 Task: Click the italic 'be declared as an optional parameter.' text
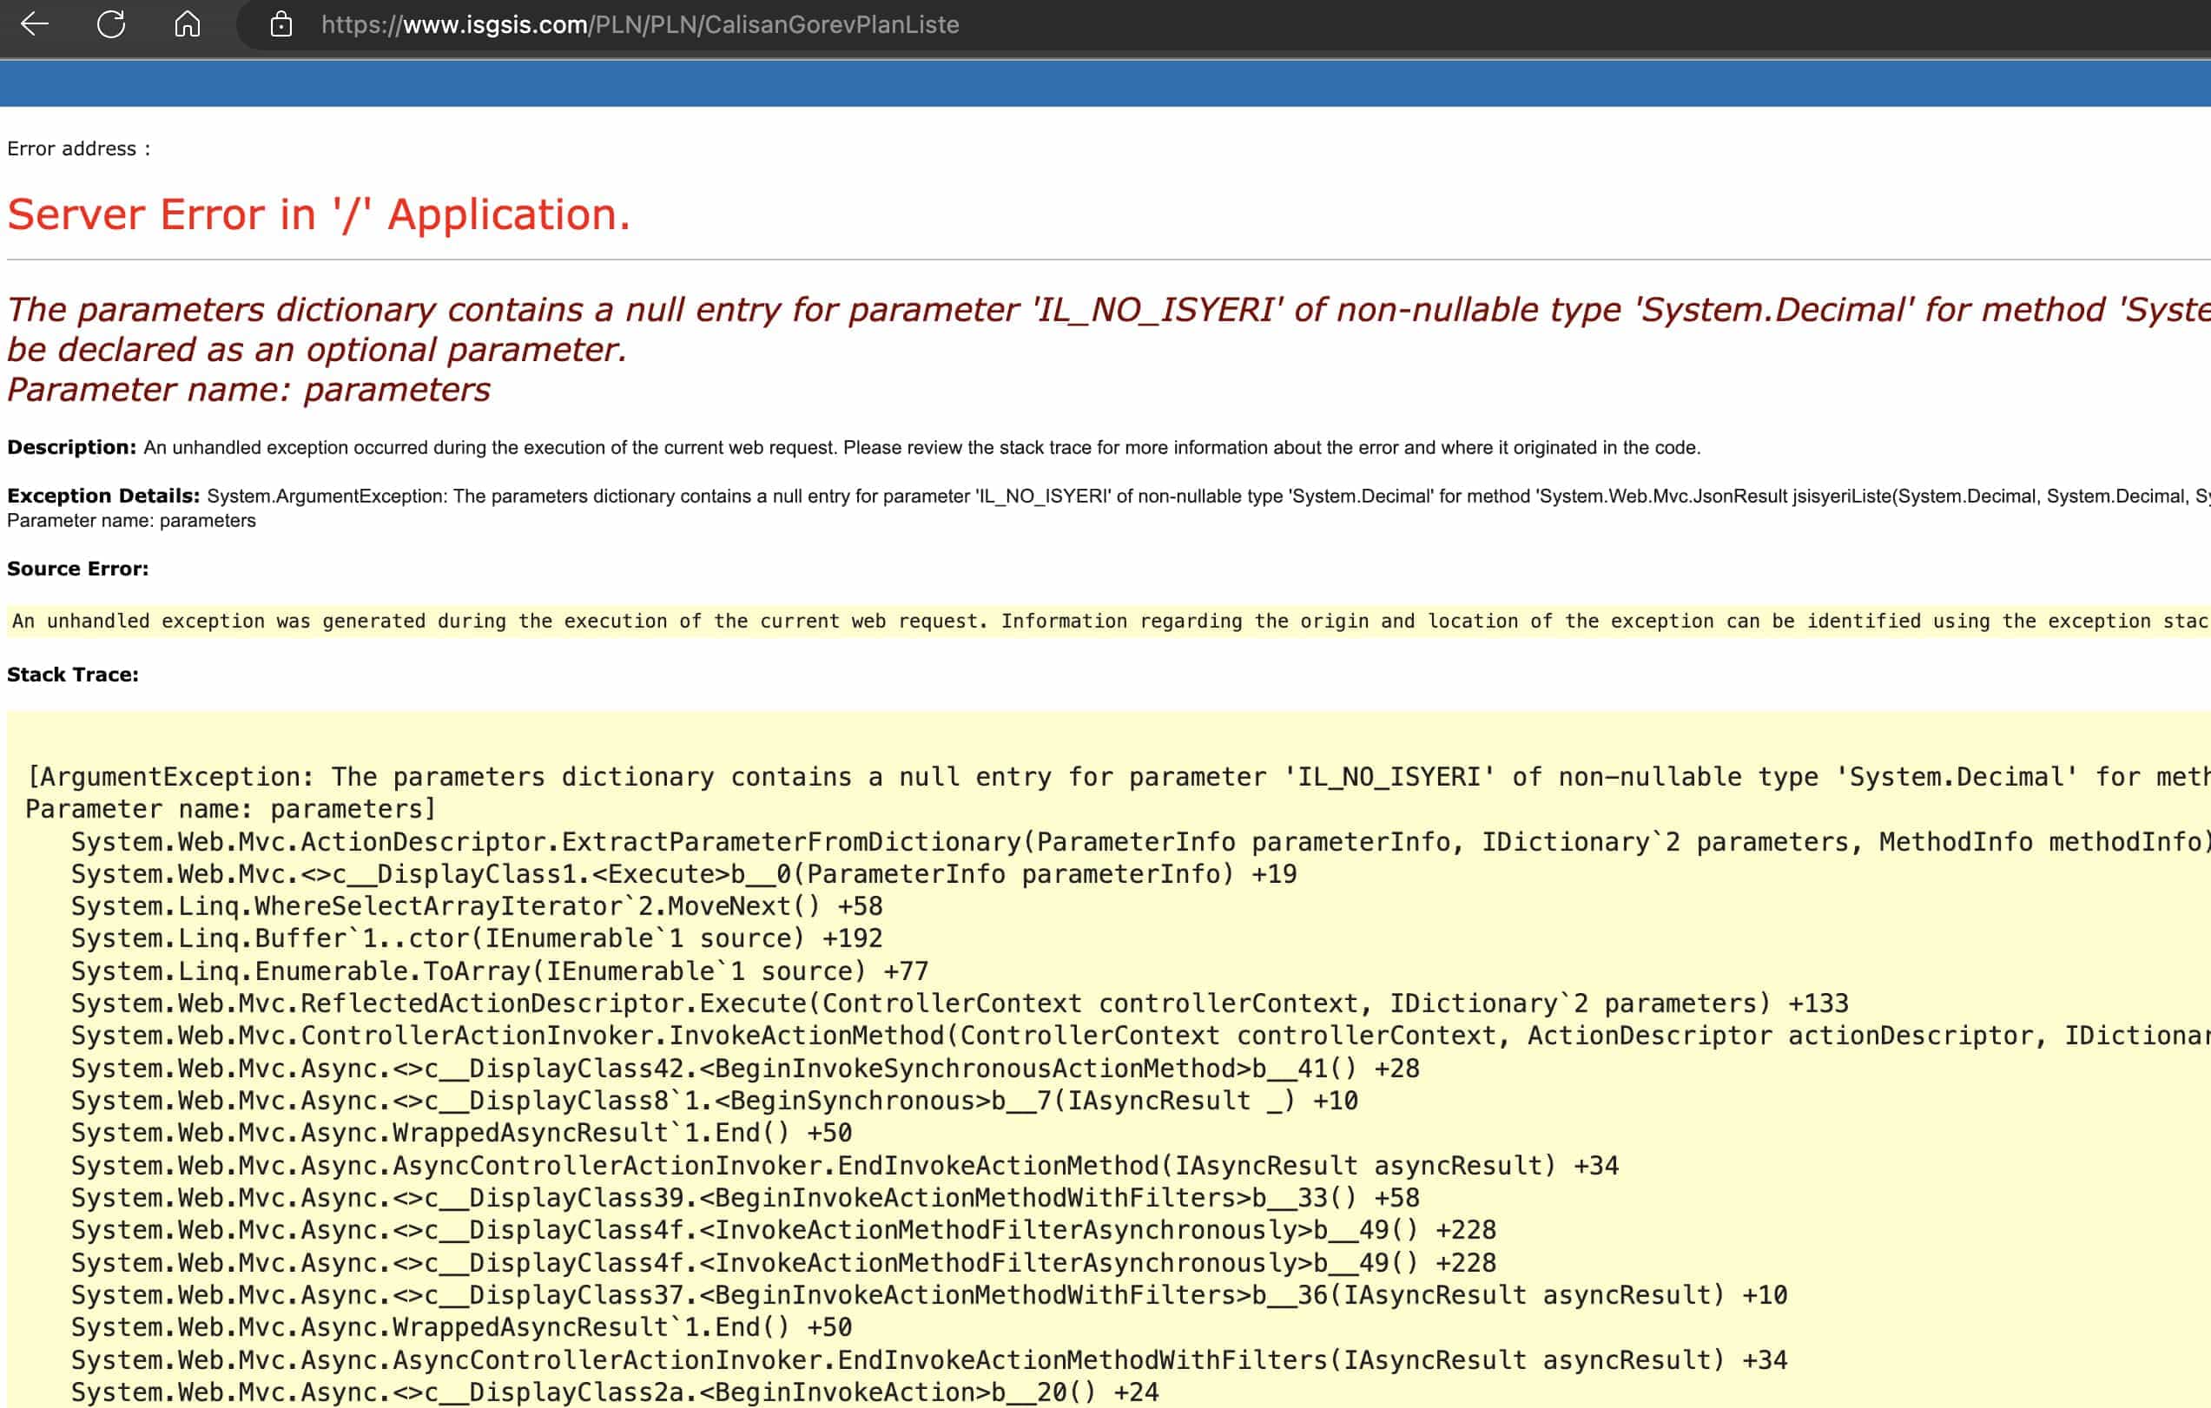click(x=317, y=350)
